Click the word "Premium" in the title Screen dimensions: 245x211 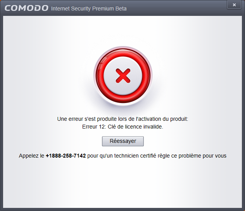point(103,9)
